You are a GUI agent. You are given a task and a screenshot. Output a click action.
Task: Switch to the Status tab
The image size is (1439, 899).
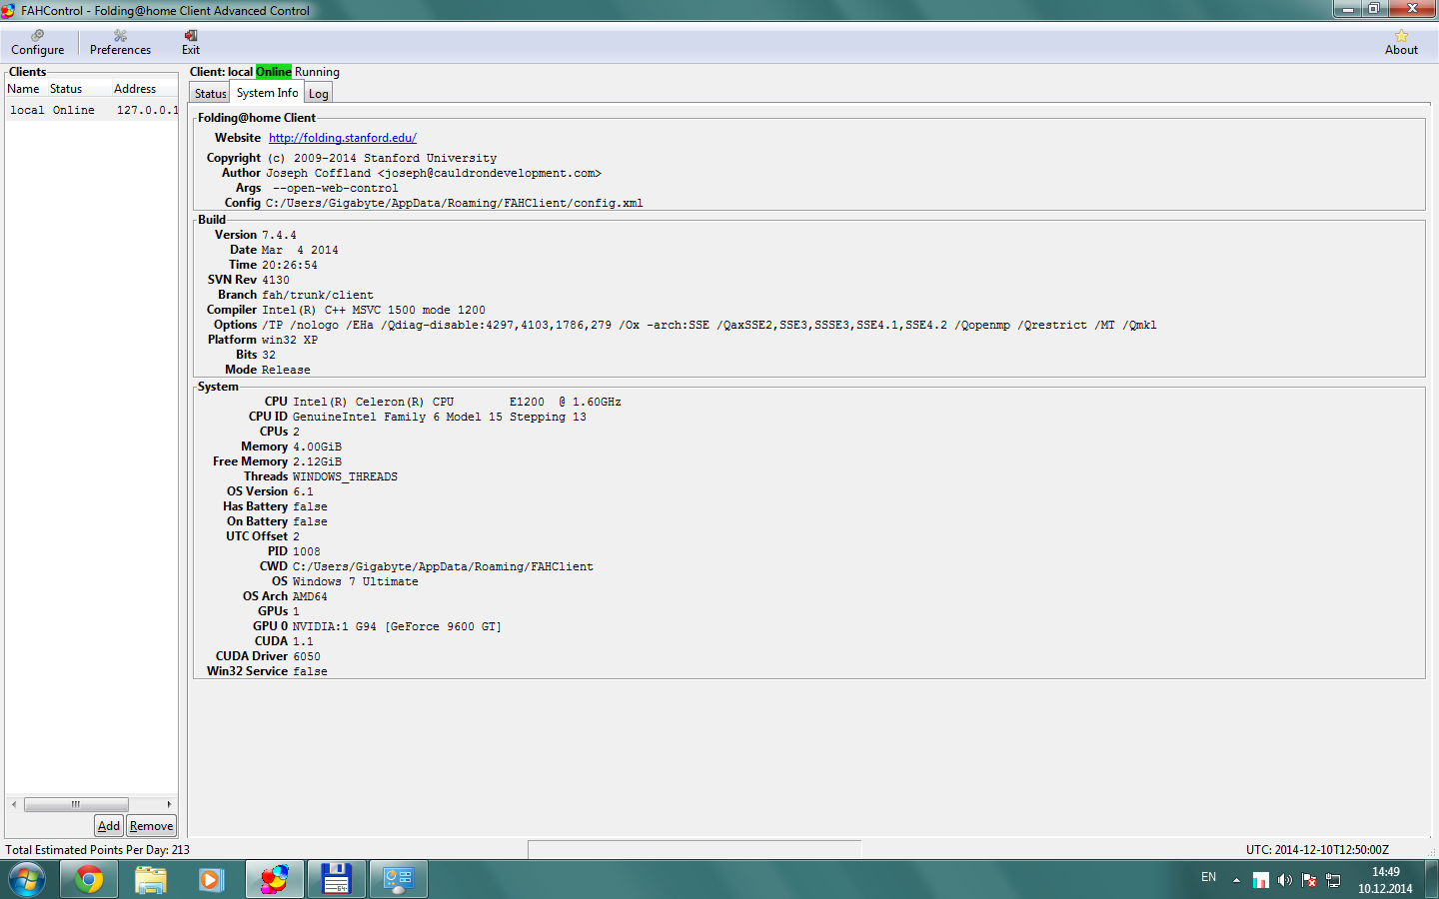210,93
